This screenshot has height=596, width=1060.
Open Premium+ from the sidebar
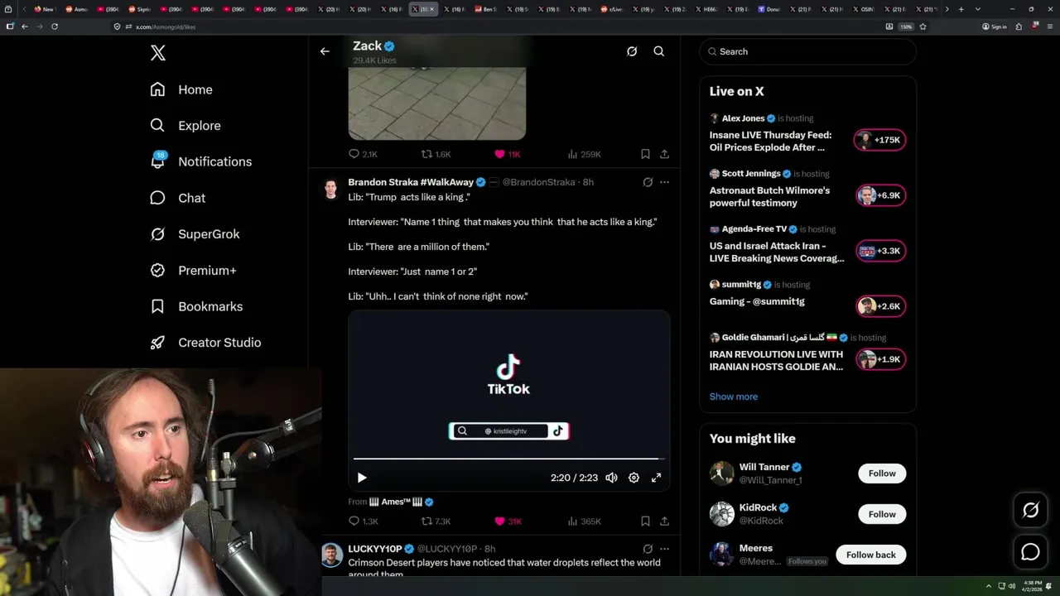pyautogui.click(x=194, y=270)
